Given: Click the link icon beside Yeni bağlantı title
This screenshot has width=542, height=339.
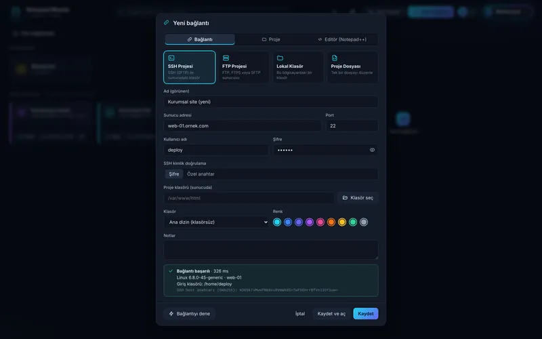Looking at the screenshot, I should click(167, 23).
